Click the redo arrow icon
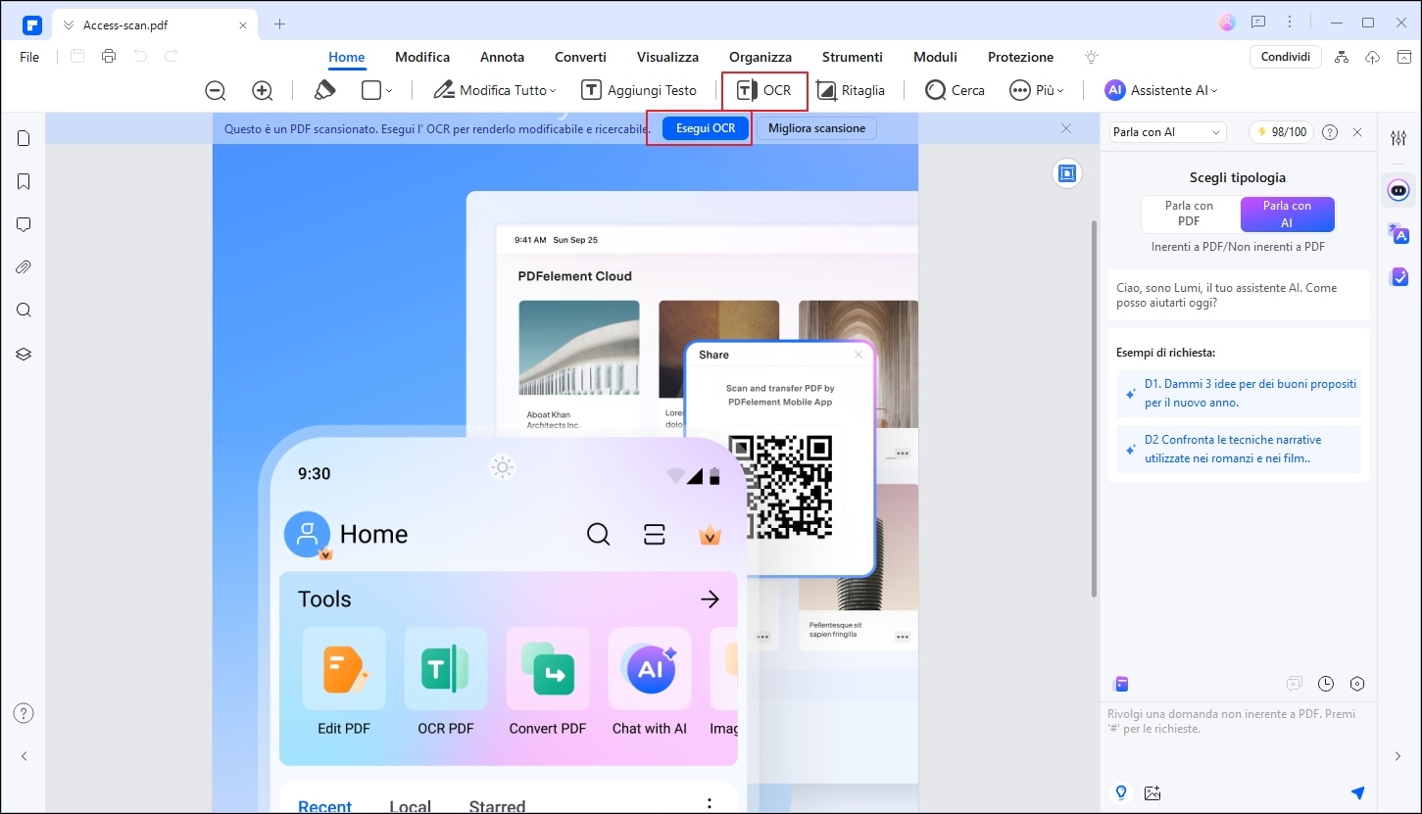 point(172,57)
